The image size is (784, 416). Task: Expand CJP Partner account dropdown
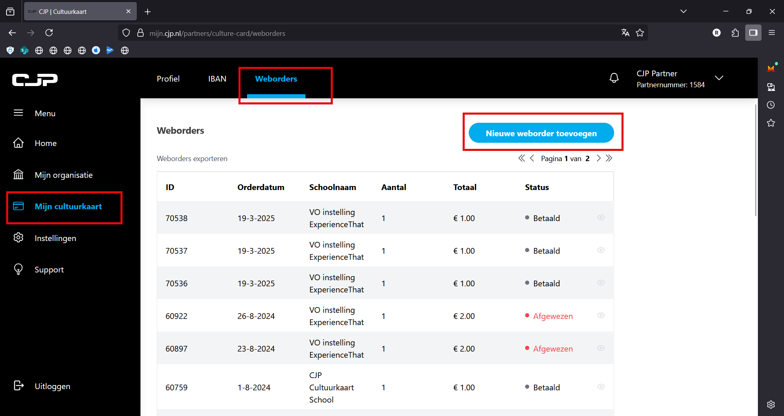719,78
